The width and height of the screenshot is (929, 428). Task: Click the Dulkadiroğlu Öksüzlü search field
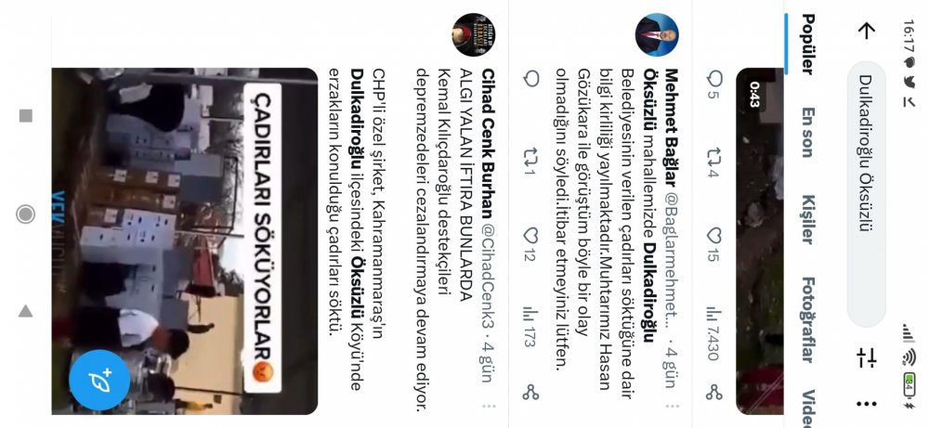click(x=866, y=194)
